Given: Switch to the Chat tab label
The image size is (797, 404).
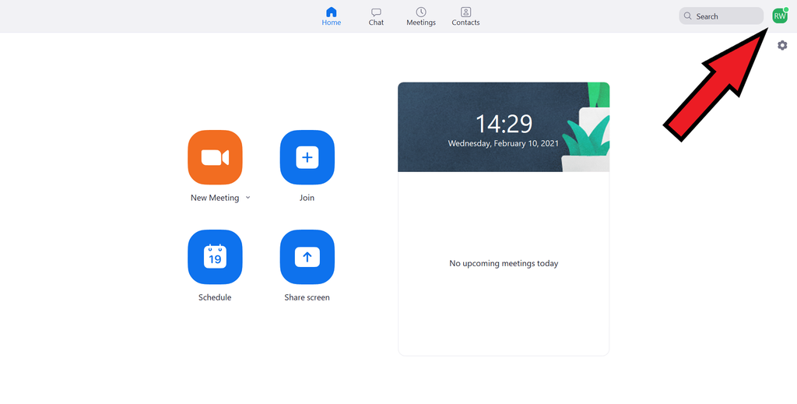Looking at the screenshot, I should pyautogui.click(x=376, y=23).
